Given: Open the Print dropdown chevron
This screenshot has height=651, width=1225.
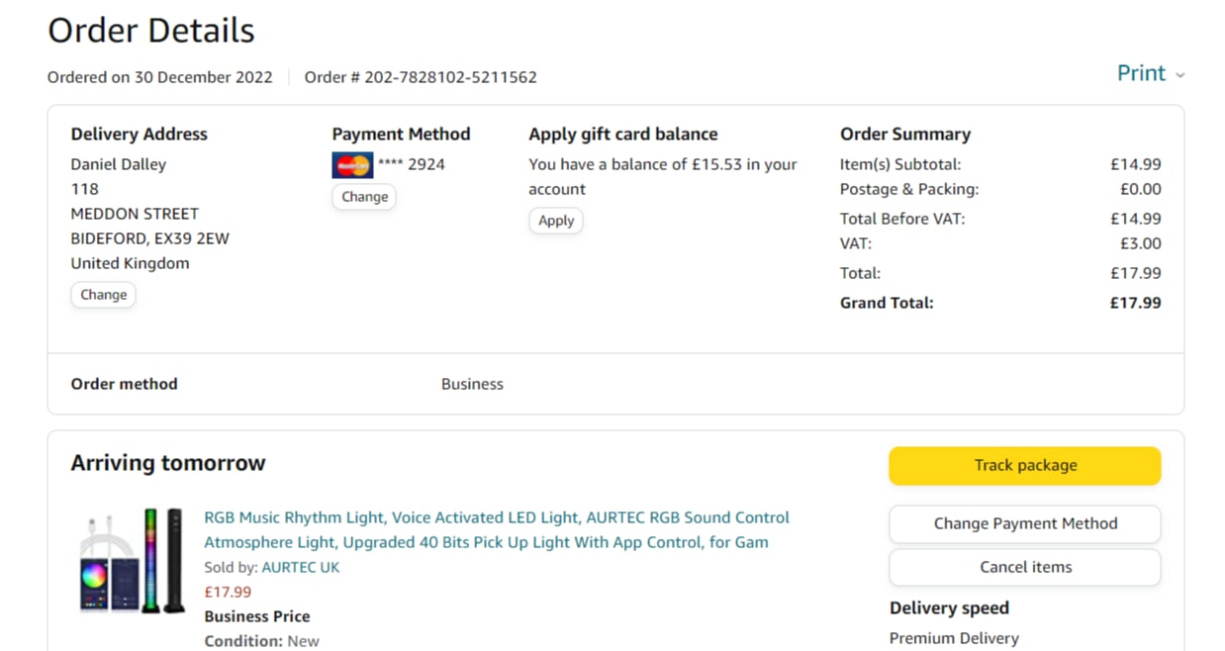Looking at the screenshot, I should [1179, 75].
